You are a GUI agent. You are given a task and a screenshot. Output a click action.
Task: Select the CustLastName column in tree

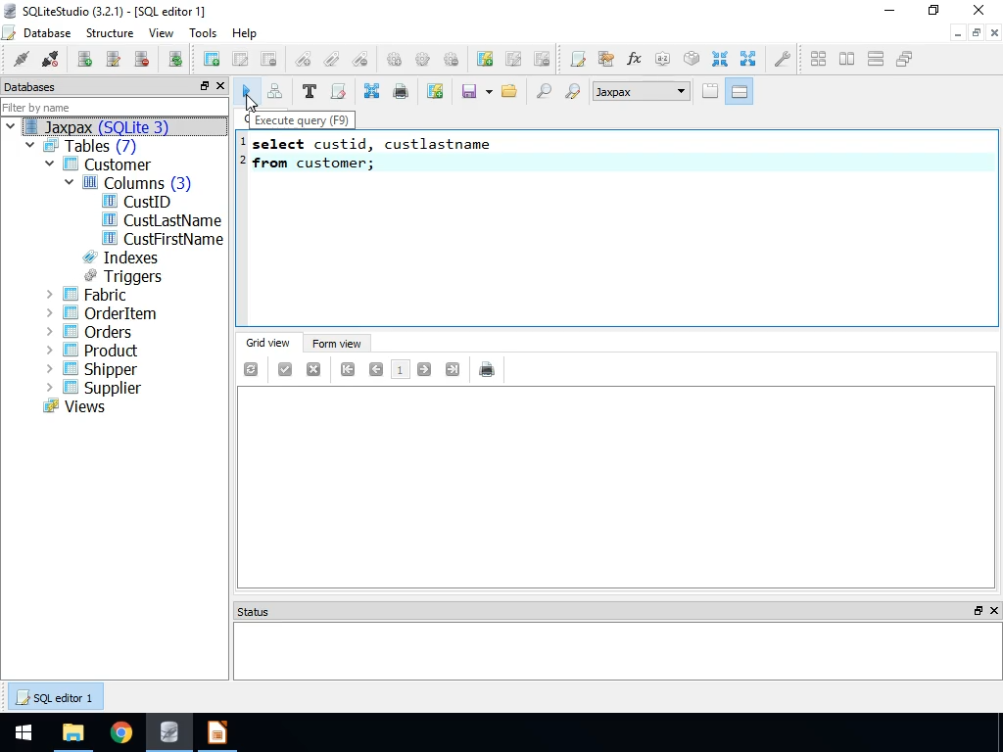point(171,220)
